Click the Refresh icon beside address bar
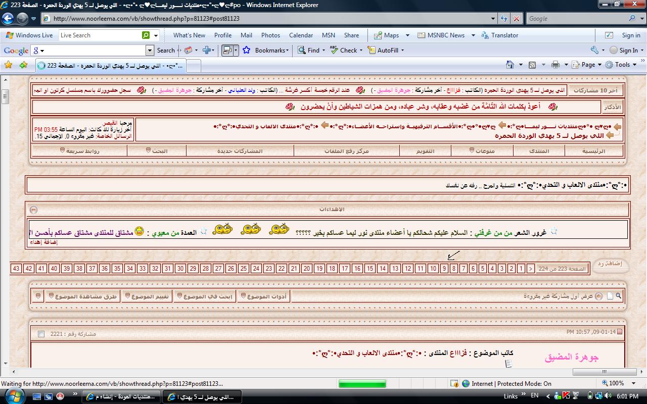Image resolution: width=647 pixels, height=404 pixels. click(504, 19)
